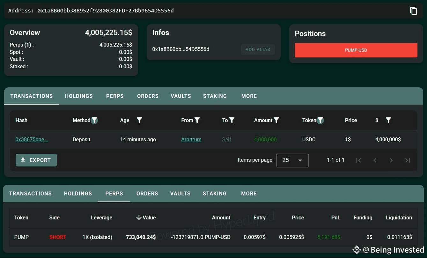
Task: Click the ADD ALIAS button
Action: tap(258, 49)
